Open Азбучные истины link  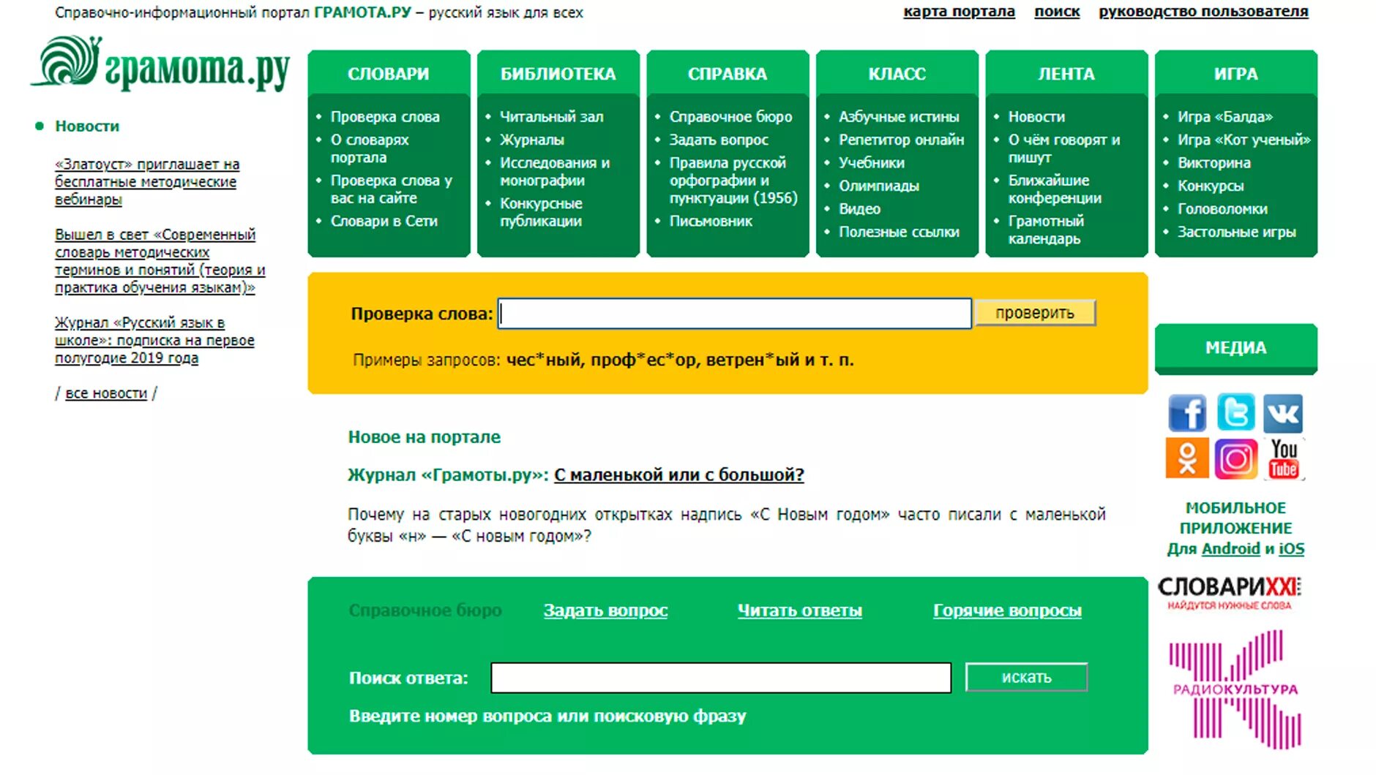pyautogui.click(x=899, y=117)
